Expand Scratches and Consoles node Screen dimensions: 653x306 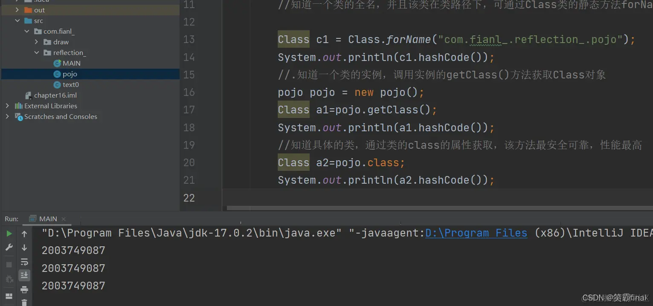tap(7, 116)
